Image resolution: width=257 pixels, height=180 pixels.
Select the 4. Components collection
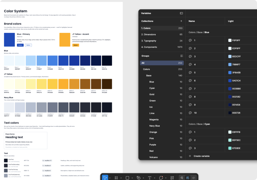[x=162, y=47]
